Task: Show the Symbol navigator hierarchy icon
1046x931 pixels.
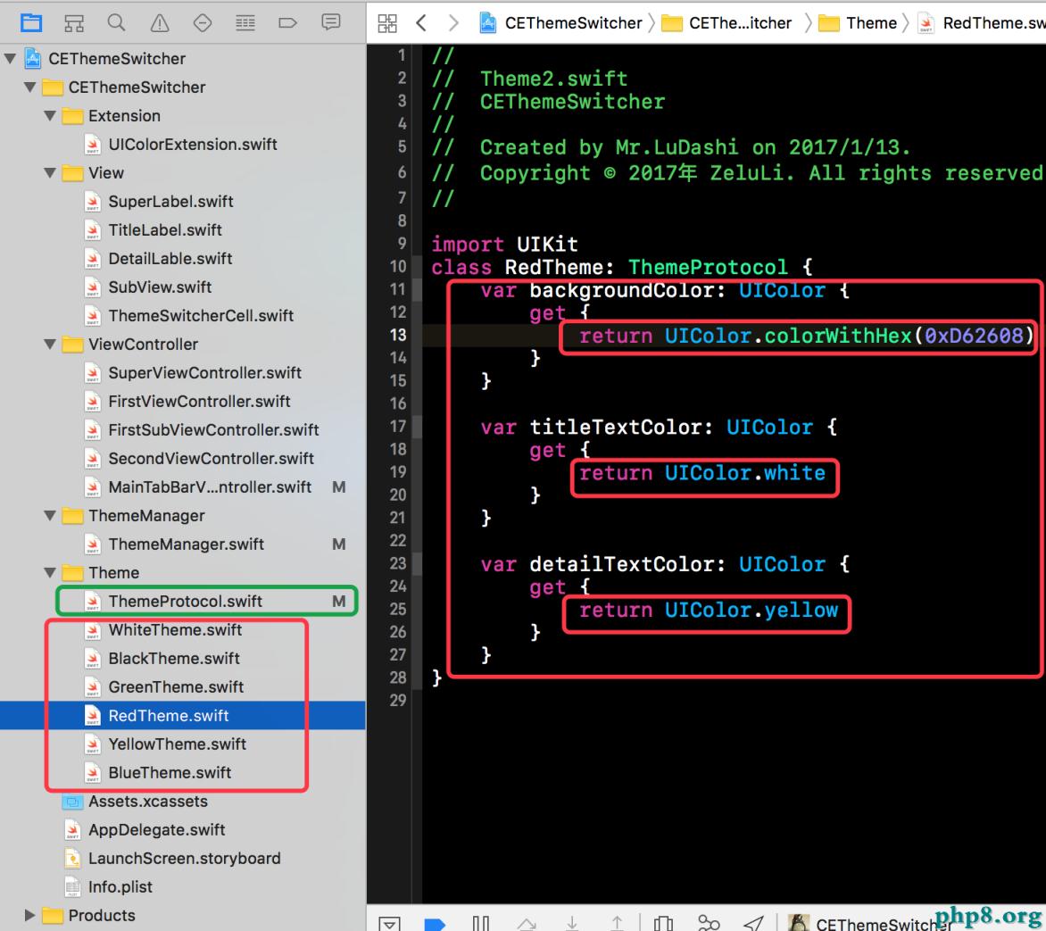Action: [x=74, y=23]
